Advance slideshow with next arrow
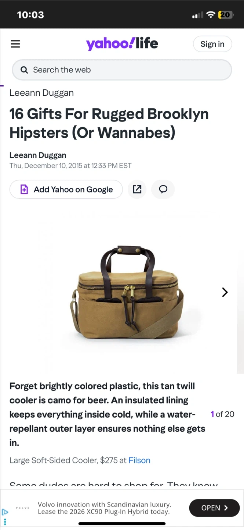244x530 pixels. pyautogui.click(x=225, y=292)
